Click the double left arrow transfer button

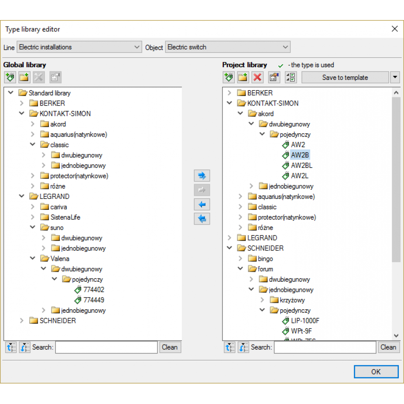coord(202,219)
